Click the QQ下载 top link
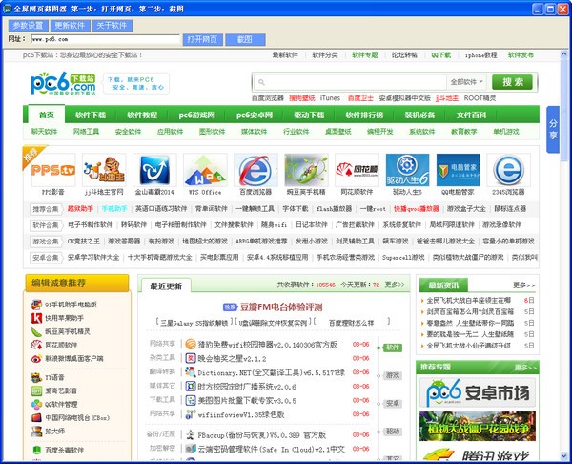The image size is (572, 464). (x=441, y=55)
